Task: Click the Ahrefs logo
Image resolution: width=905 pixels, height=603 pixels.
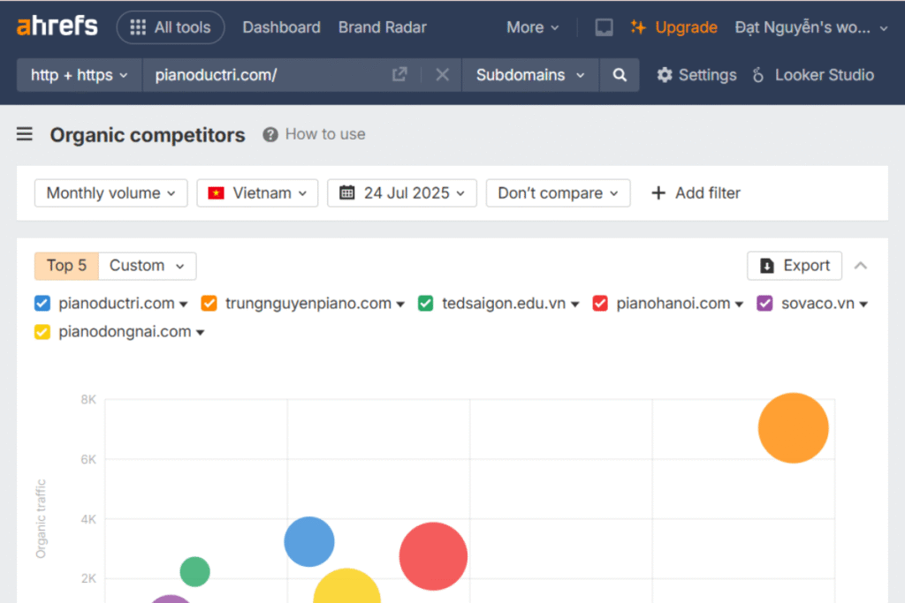Action: 57,26
